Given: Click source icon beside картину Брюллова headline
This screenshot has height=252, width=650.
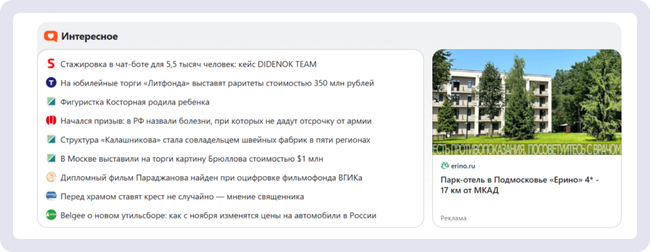Looking at the screenshot, I should [x=51, y=158].
